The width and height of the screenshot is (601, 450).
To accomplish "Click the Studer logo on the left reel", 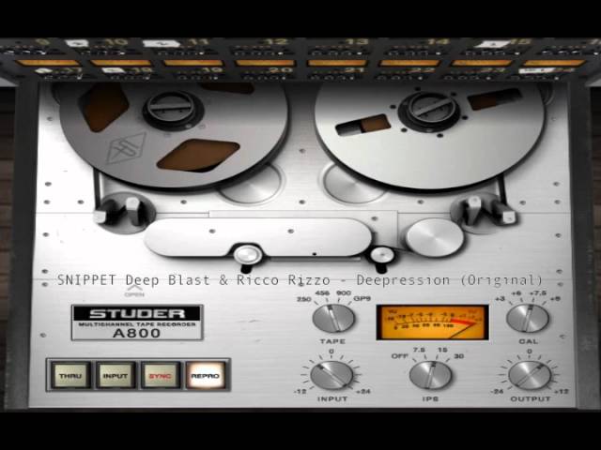I will (127, 148).
